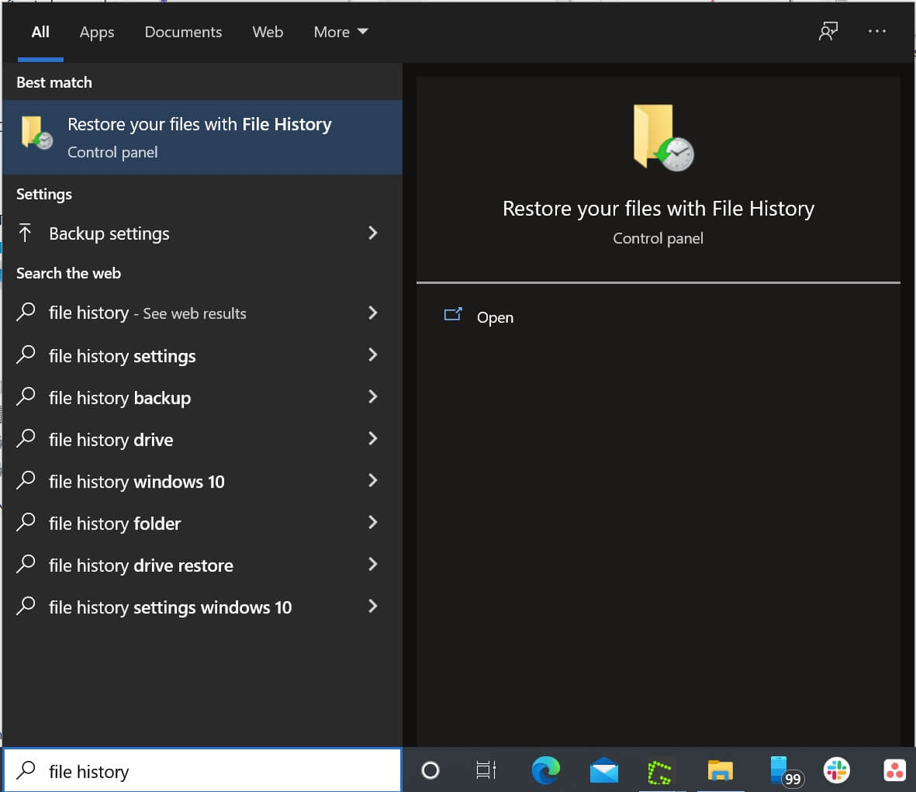Open the Mail app in the taskbar
This screenshot has height=792, width=916.
point(603,771)
